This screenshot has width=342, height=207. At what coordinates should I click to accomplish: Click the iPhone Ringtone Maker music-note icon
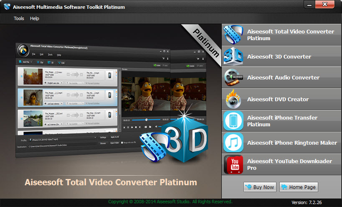[233, 143]
